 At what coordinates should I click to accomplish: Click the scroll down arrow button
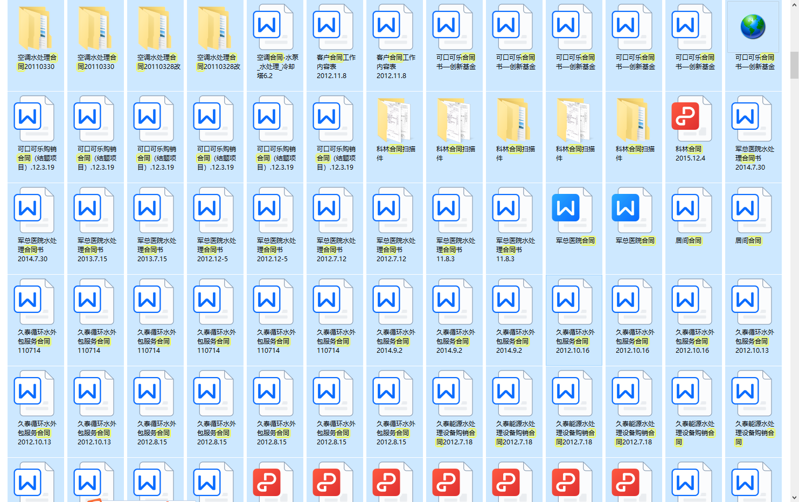pyautogui.click(x=794, y=497)
